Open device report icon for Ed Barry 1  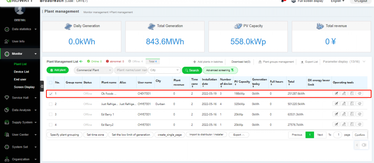click(351, 114)
